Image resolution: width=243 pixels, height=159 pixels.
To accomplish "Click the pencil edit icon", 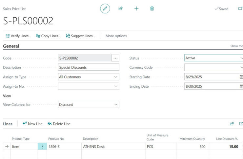I will 105,9.
